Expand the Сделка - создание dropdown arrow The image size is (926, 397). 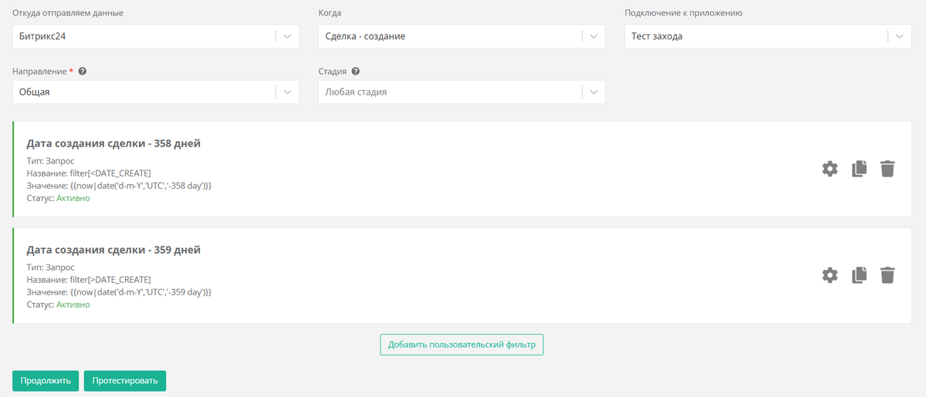click(x=593, y=36)
